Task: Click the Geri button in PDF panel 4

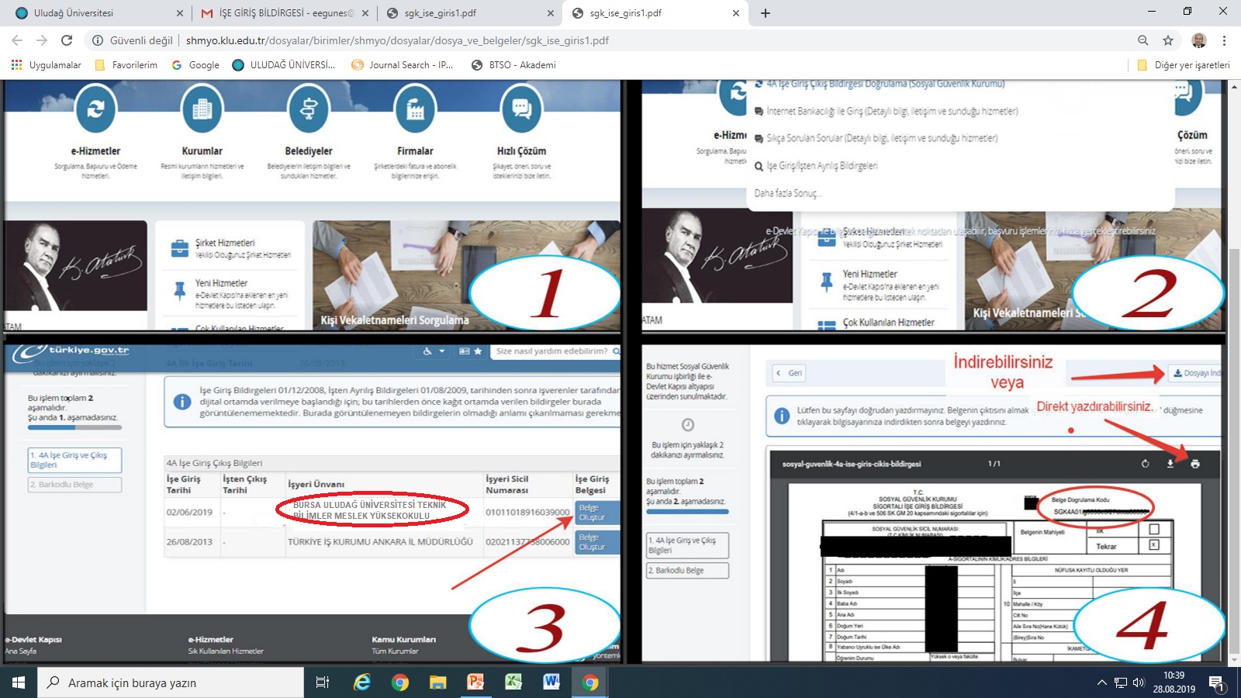Action: [790, 373]
